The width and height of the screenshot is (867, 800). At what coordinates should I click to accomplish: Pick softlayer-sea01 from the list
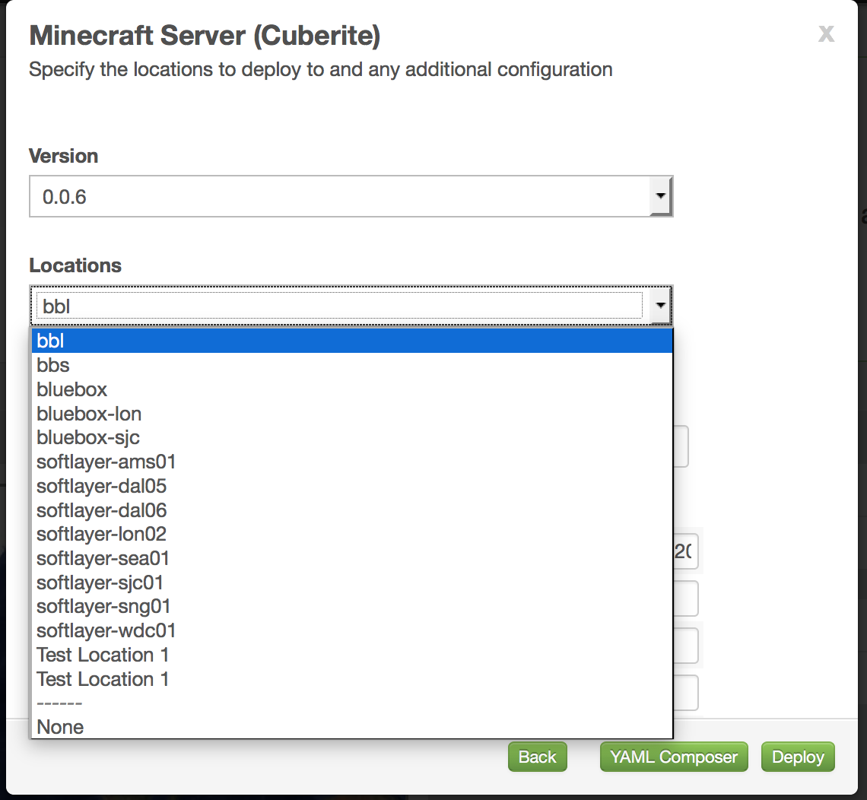(352, 558)
